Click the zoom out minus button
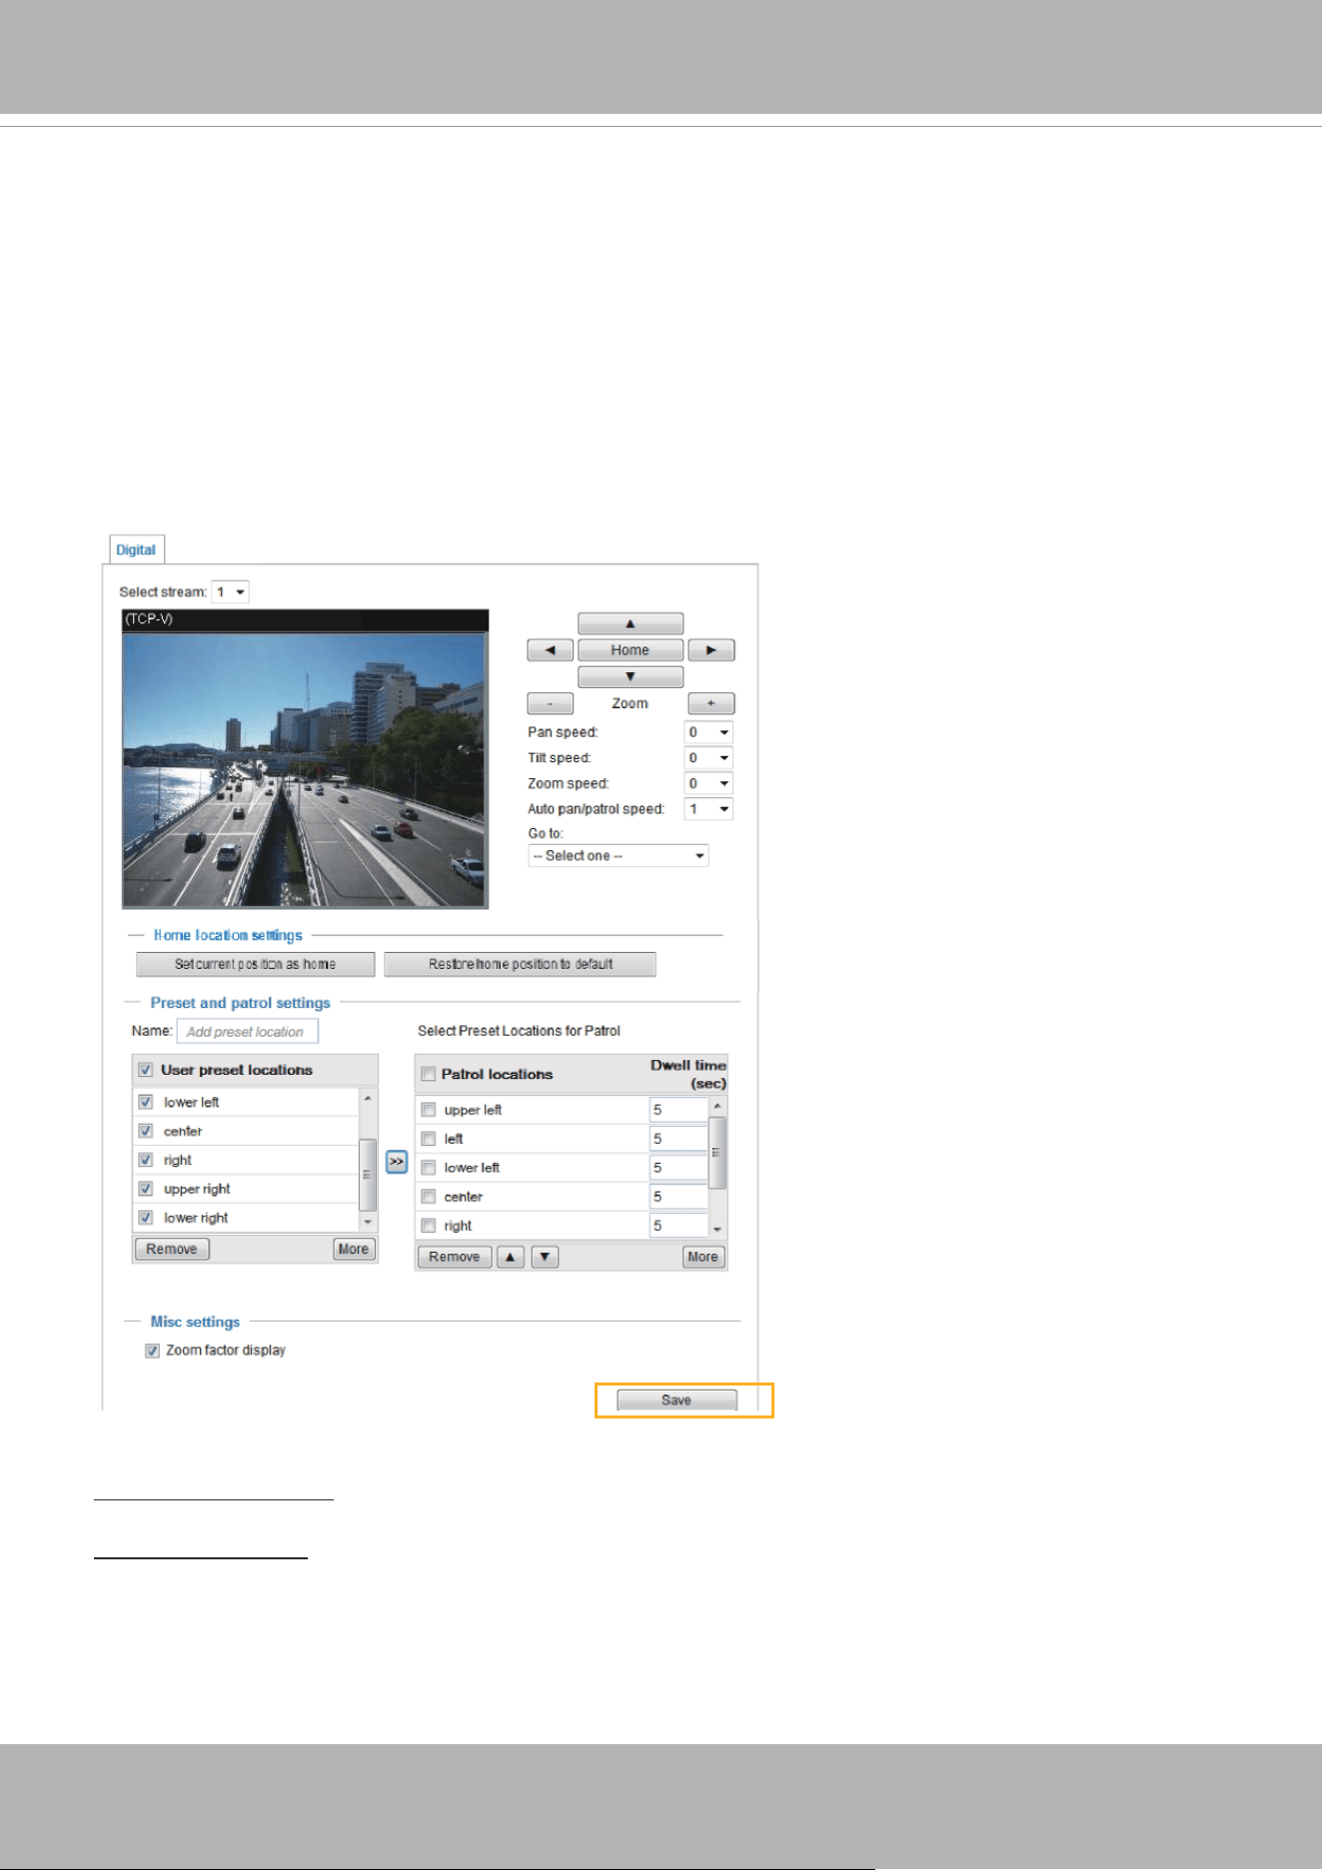Screen dimensions: 1323x1870 (551, 704)
